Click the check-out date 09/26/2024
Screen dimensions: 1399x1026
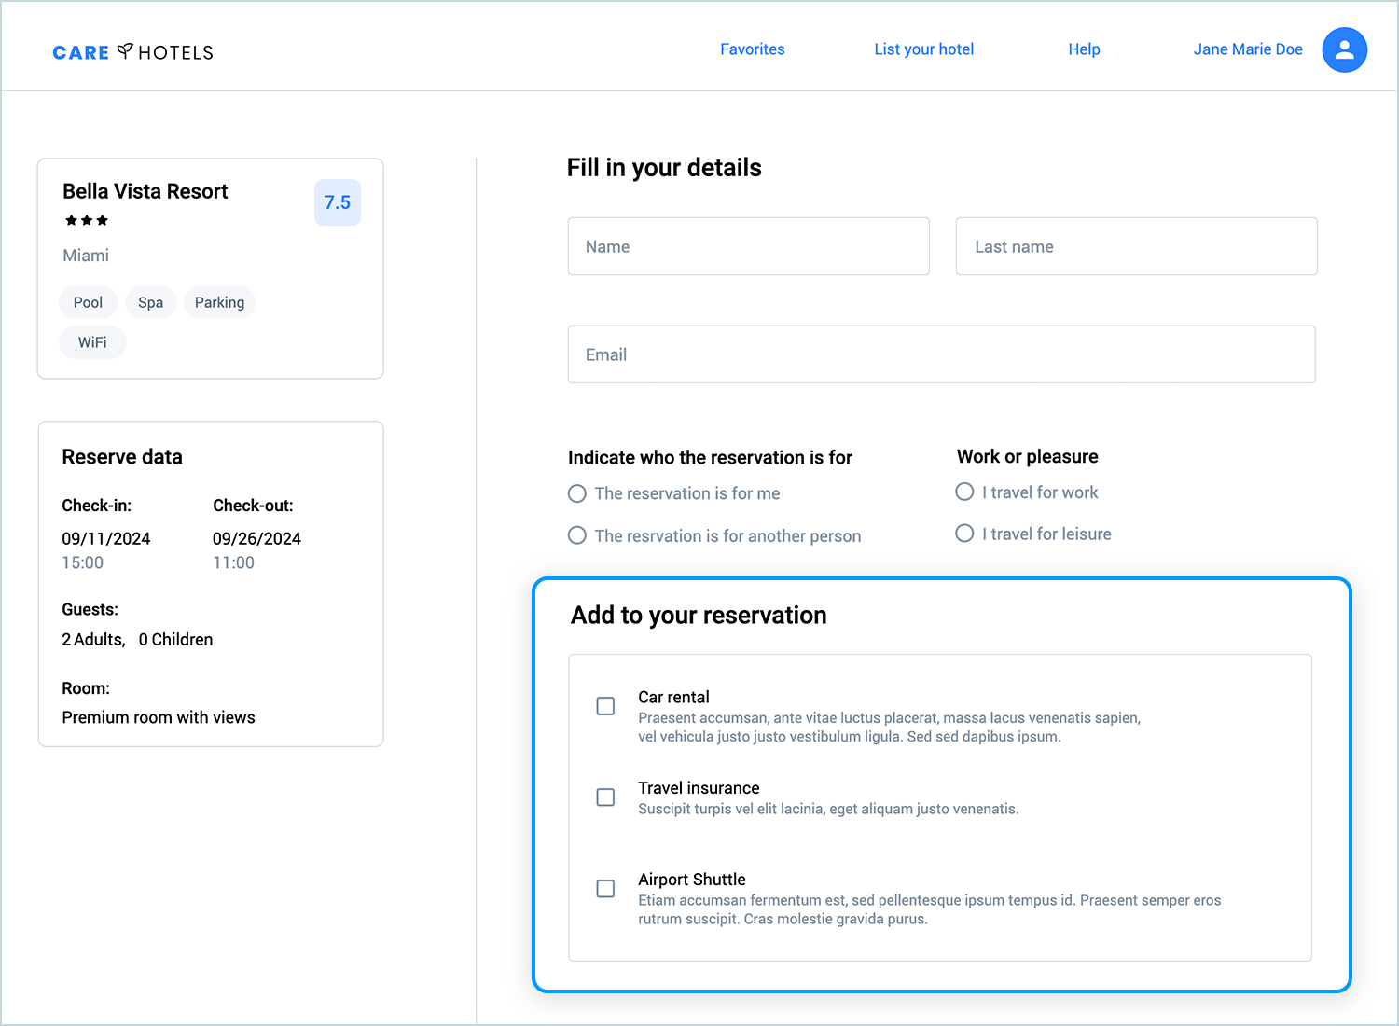click(x=257, y=538)
